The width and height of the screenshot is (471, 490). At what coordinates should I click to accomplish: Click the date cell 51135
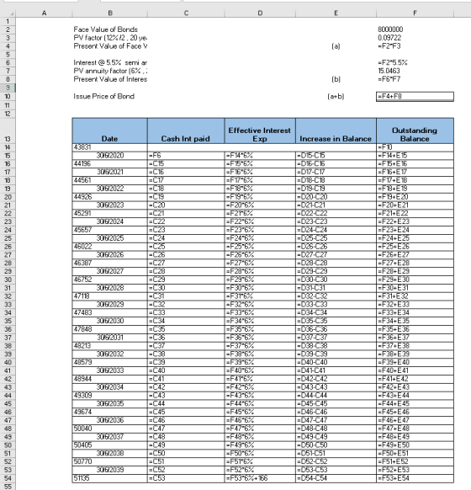(110, 478)
